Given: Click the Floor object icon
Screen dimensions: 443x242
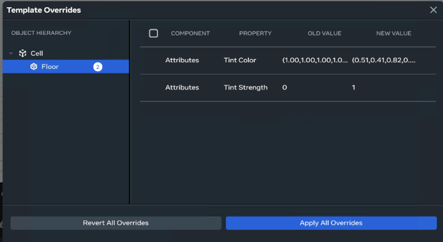Looking at the screenshot, I should coord(34,67).
